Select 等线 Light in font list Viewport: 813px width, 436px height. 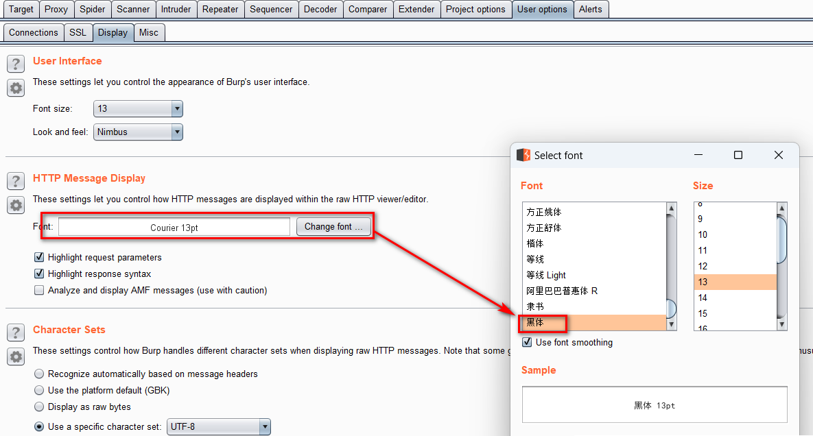pyautogui.click(x=594, y=275)
